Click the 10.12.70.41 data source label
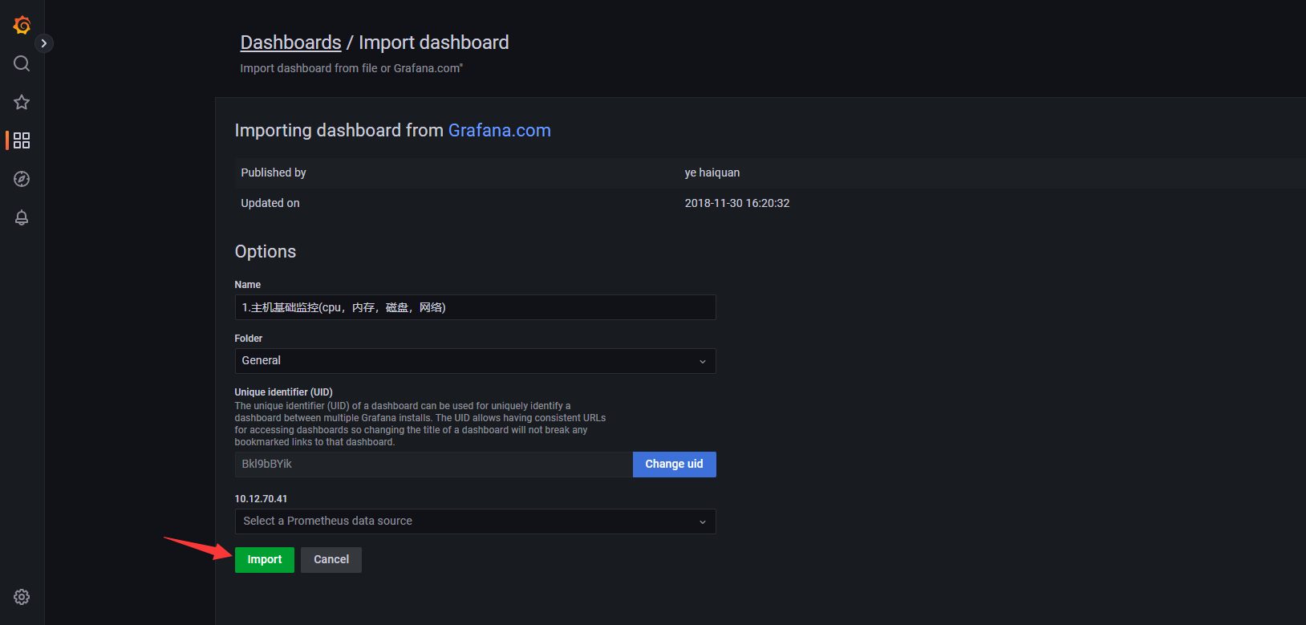Viewport: 1306px width, 625px height. point(261,499)
